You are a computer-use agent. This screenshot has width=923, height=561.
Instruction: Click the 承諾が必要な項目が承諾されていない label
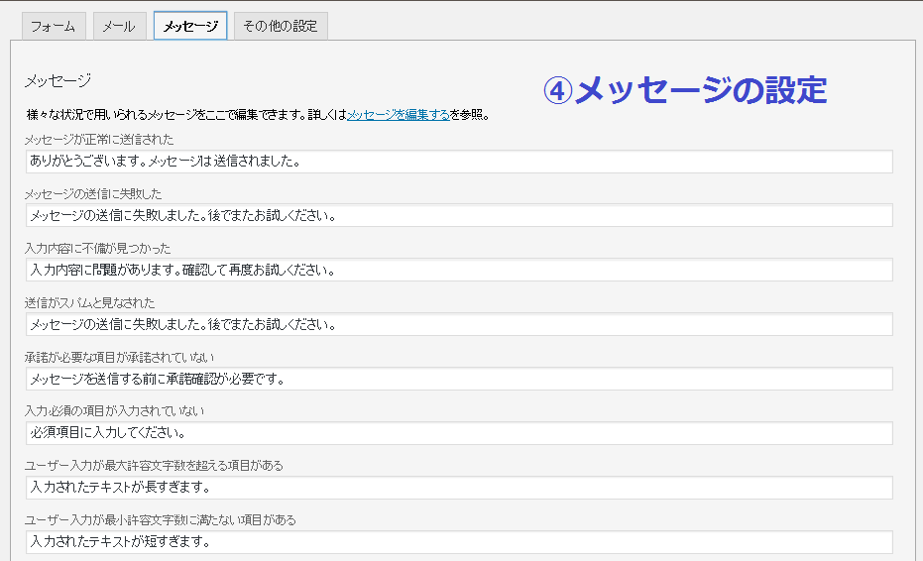119,357
